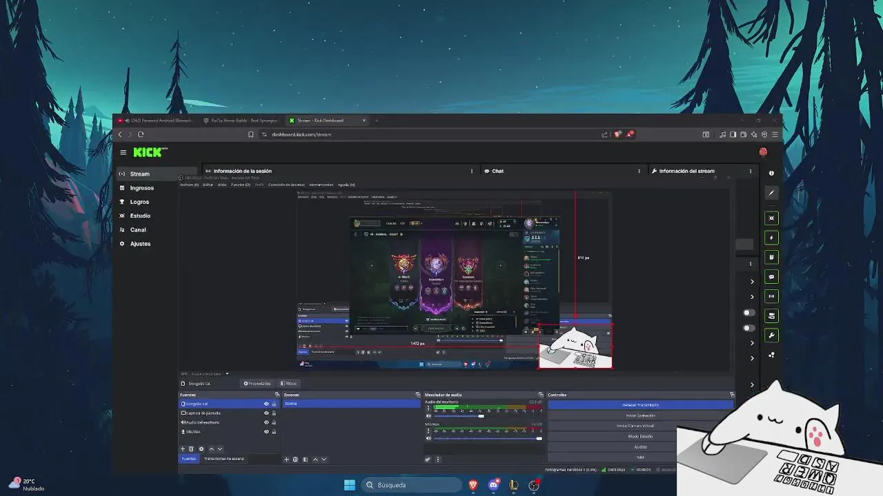Screen dimensions: 883x496
Task: Open options for the Chat panel
Action: [x=639, y=171]
